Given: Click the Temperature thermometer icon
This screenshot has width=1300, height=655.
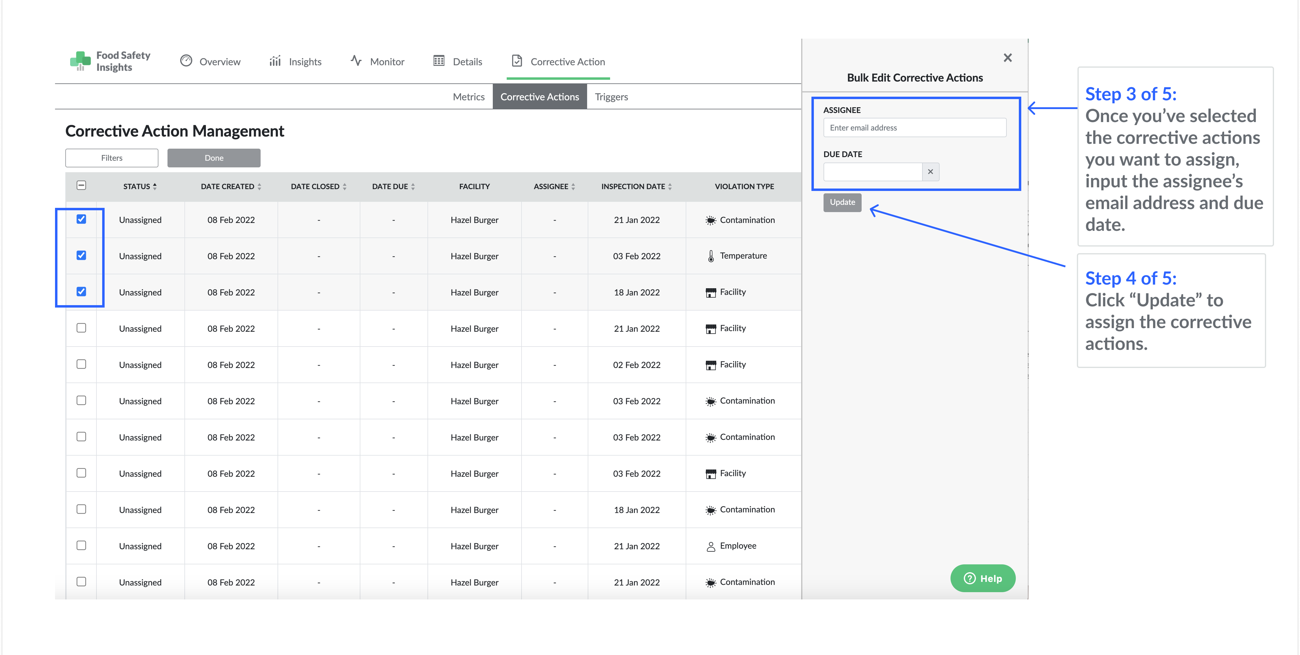Looking at the screenshot, I should pyautogui.click(x=710, y=256).
